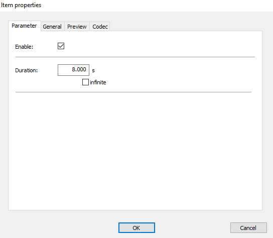Tick the infinite duration checkbox
The height and width of the screenshot is (238, 273).
[85, 82]
